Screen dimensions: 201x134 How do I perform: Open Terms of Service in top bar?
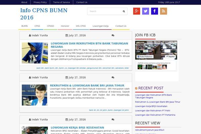tap(61, 2)
